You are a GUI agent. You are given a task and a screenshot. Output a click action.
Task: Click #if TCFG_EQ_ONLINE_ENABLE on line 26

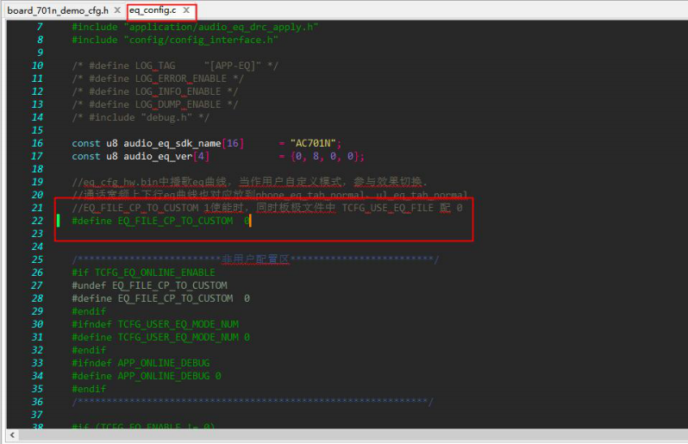pos(143,272)
